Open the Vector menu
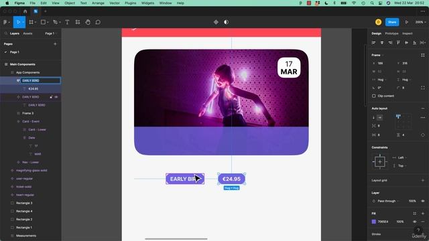 tap(115, 3)
